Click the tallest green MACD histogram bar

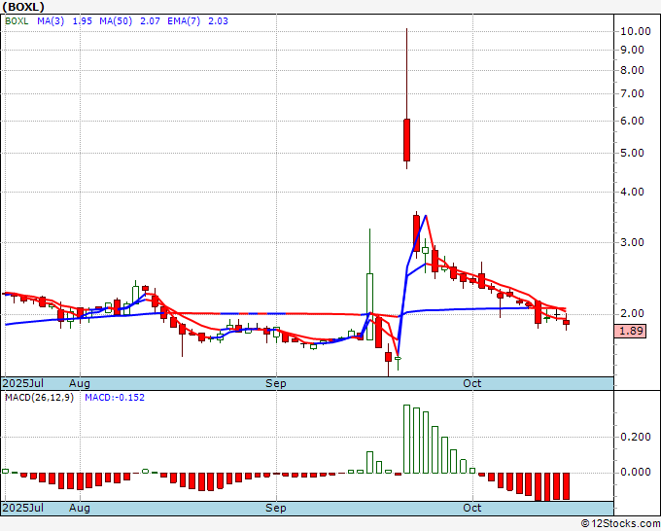click(x=406, y=439)
